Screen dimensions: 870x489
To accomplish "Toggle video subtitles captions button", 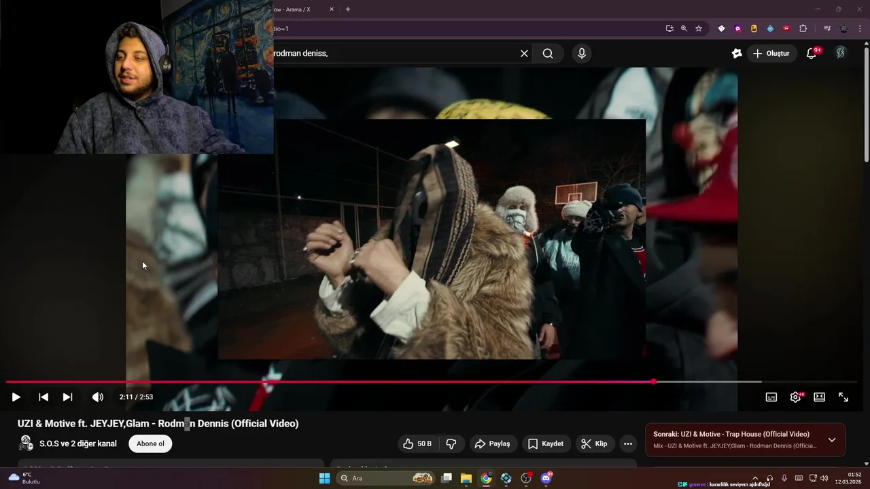I will coord(771,397).
